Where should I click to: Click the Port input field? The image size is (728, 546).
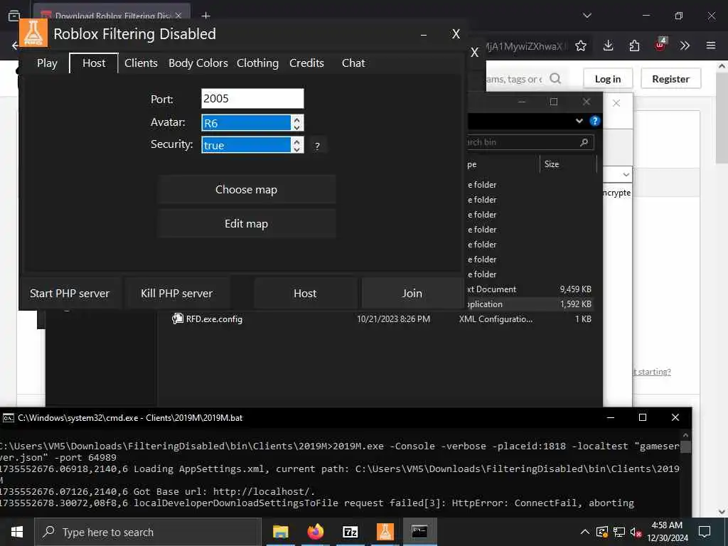pos(252,98)
